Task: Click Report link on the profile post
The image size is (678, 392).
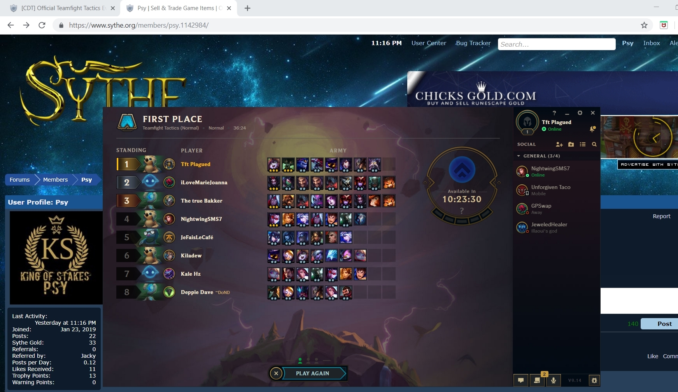Action: coord(662,216)
